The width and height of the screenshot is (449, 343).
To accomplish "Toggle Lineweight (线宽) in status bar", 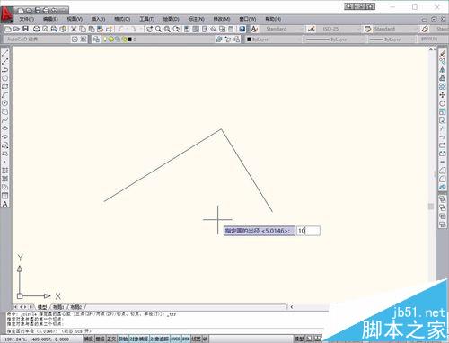I will point(196,339).
